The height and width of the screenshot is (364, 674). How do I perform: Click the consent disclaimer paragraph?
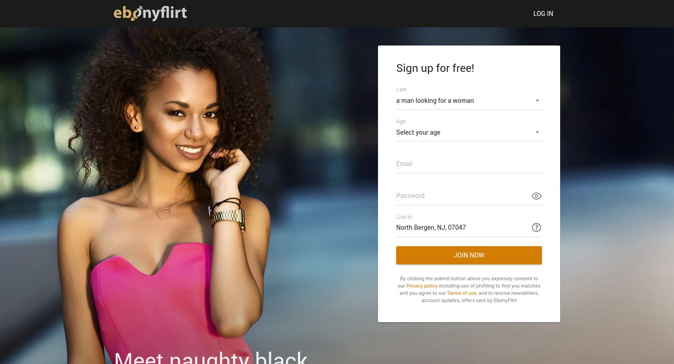coord(469,289)
